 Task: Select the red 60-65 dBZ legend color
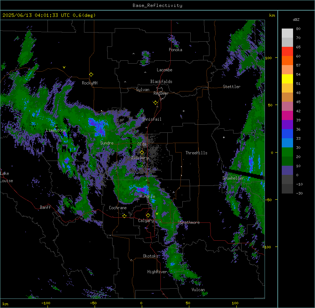pos(287,52)
